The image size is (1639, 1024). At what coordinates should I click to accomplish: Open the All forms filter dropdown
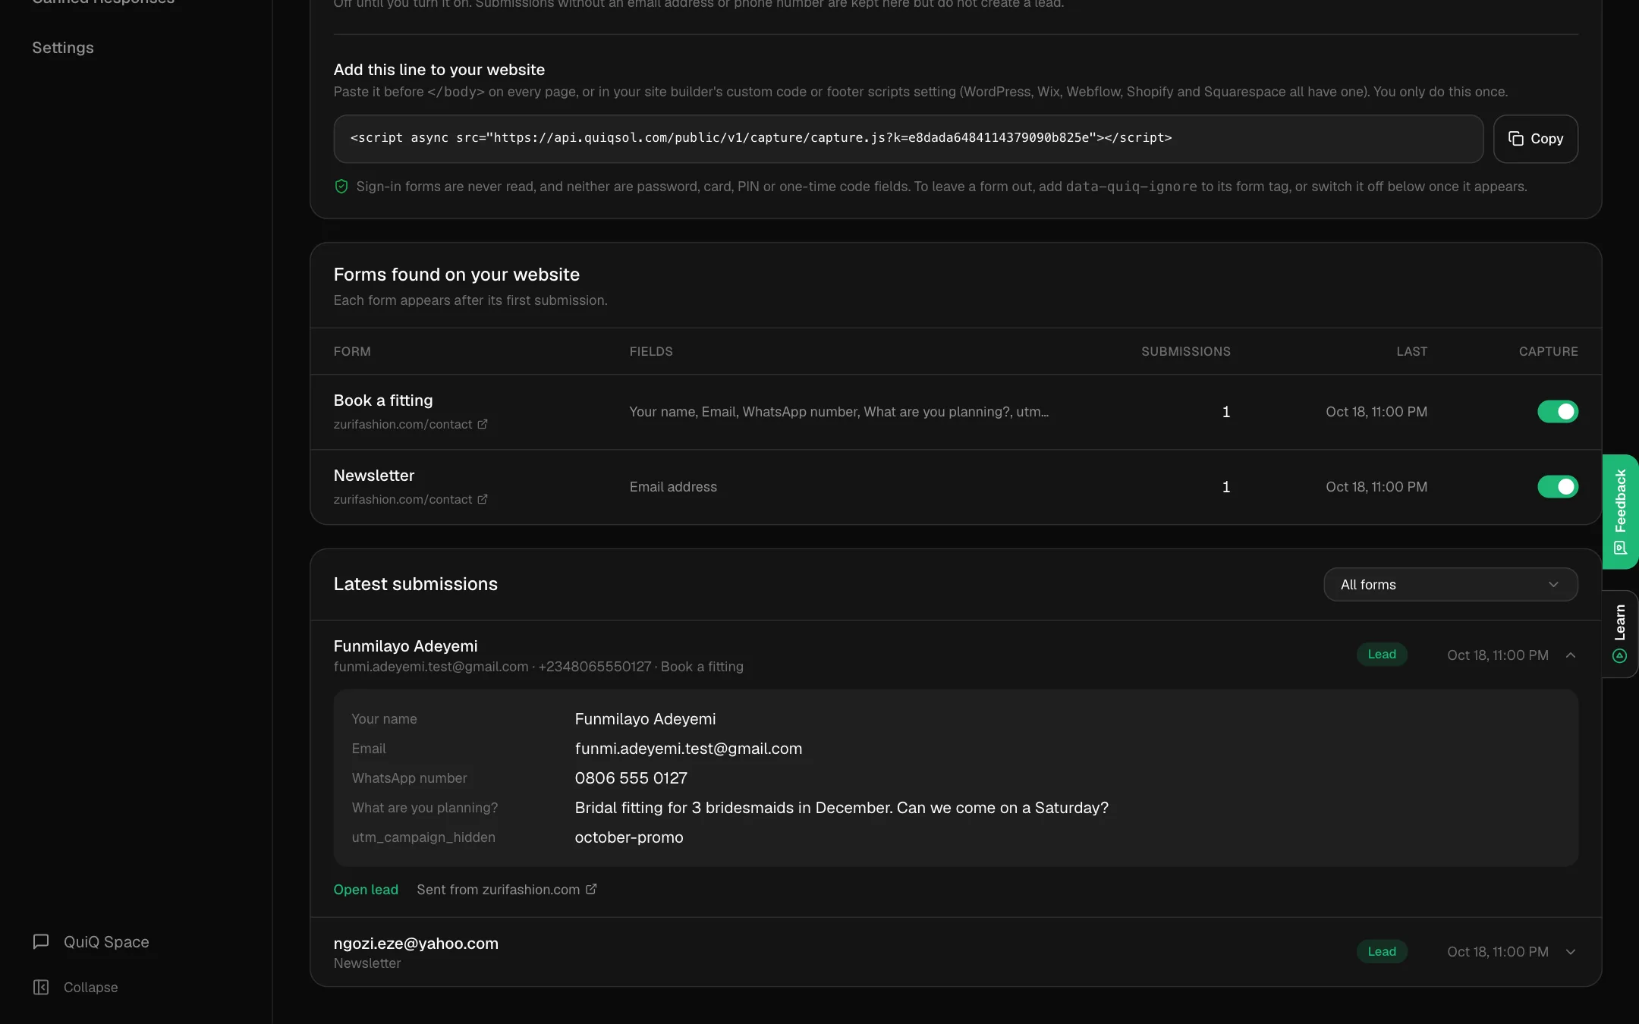pos(1450,584)
